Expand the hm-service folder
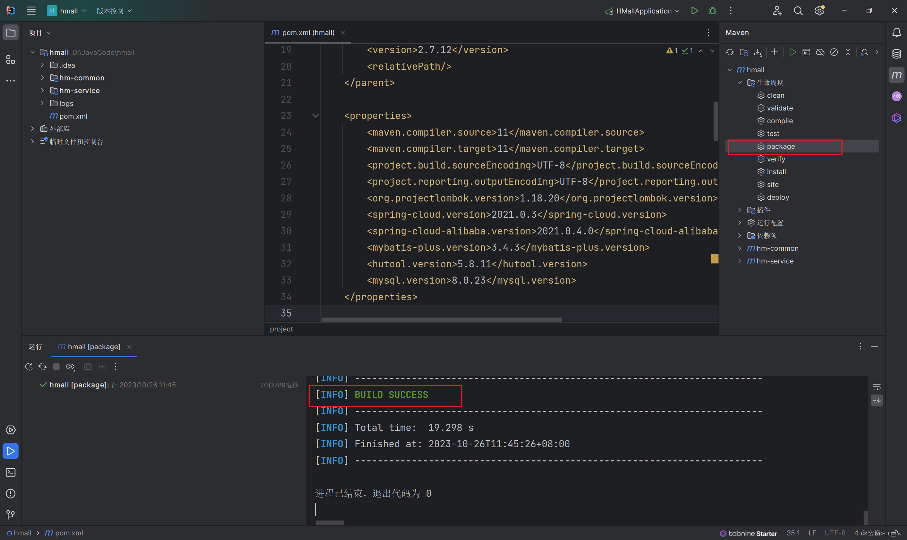The height and width of the screenshot is (540, 907). point(42,90)
